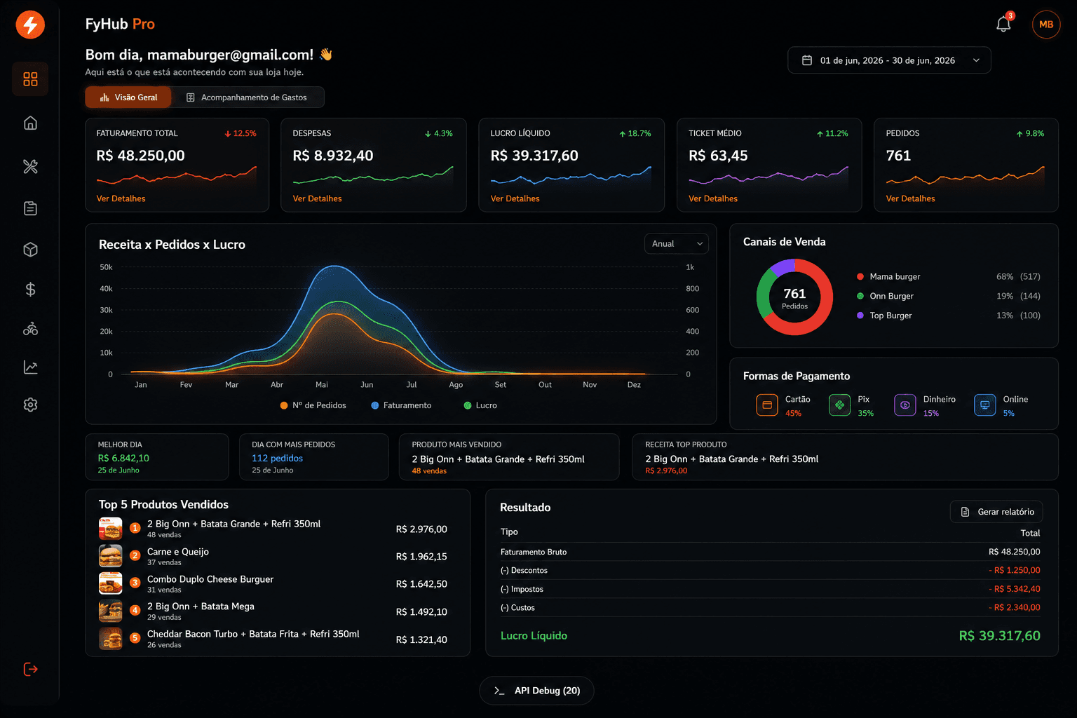Click Carne e Queijo product thumbnail
Image resolution: width=1077 pixels, height=718 pixels.
[111, 556]
